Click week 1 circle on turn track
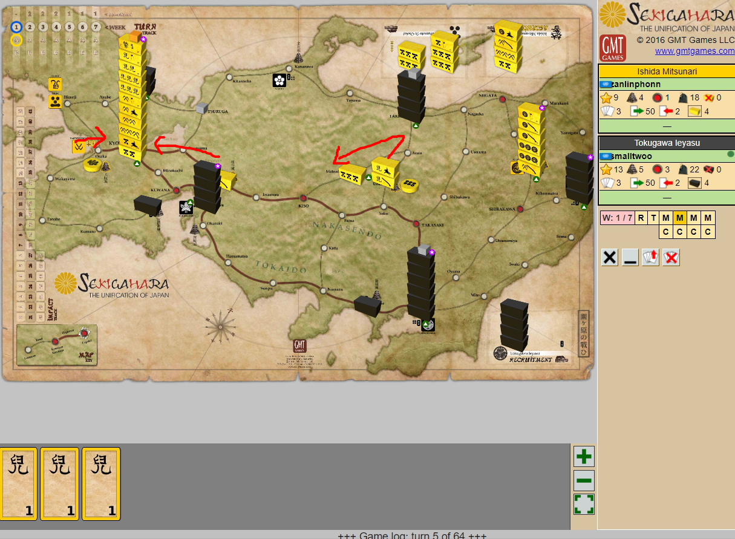 (x=16, y=27)
